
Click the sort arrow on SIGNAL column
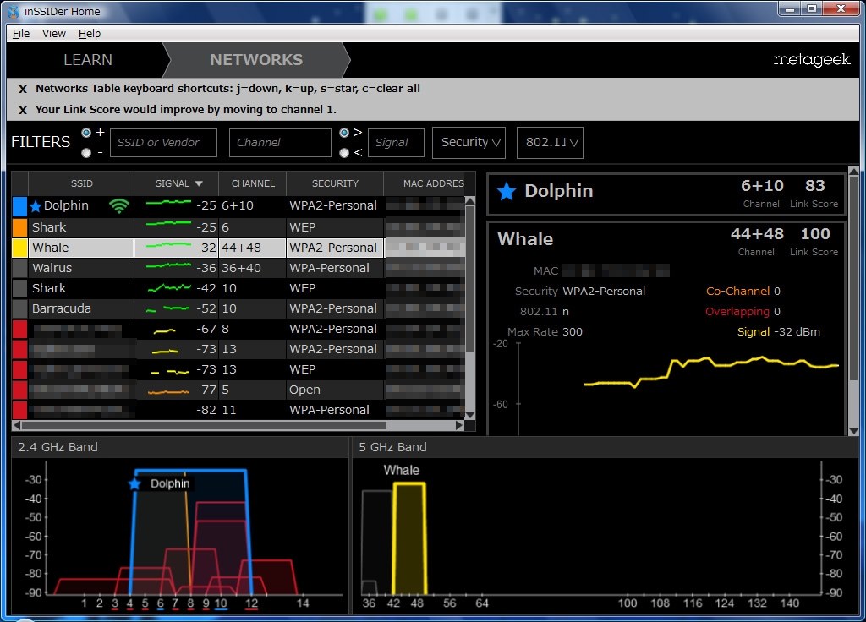(199, 183)
